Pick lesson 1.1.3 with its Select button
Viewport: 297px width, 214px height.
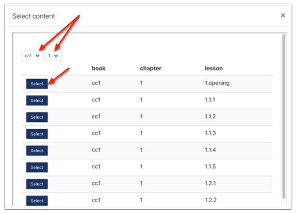(37, 134)
